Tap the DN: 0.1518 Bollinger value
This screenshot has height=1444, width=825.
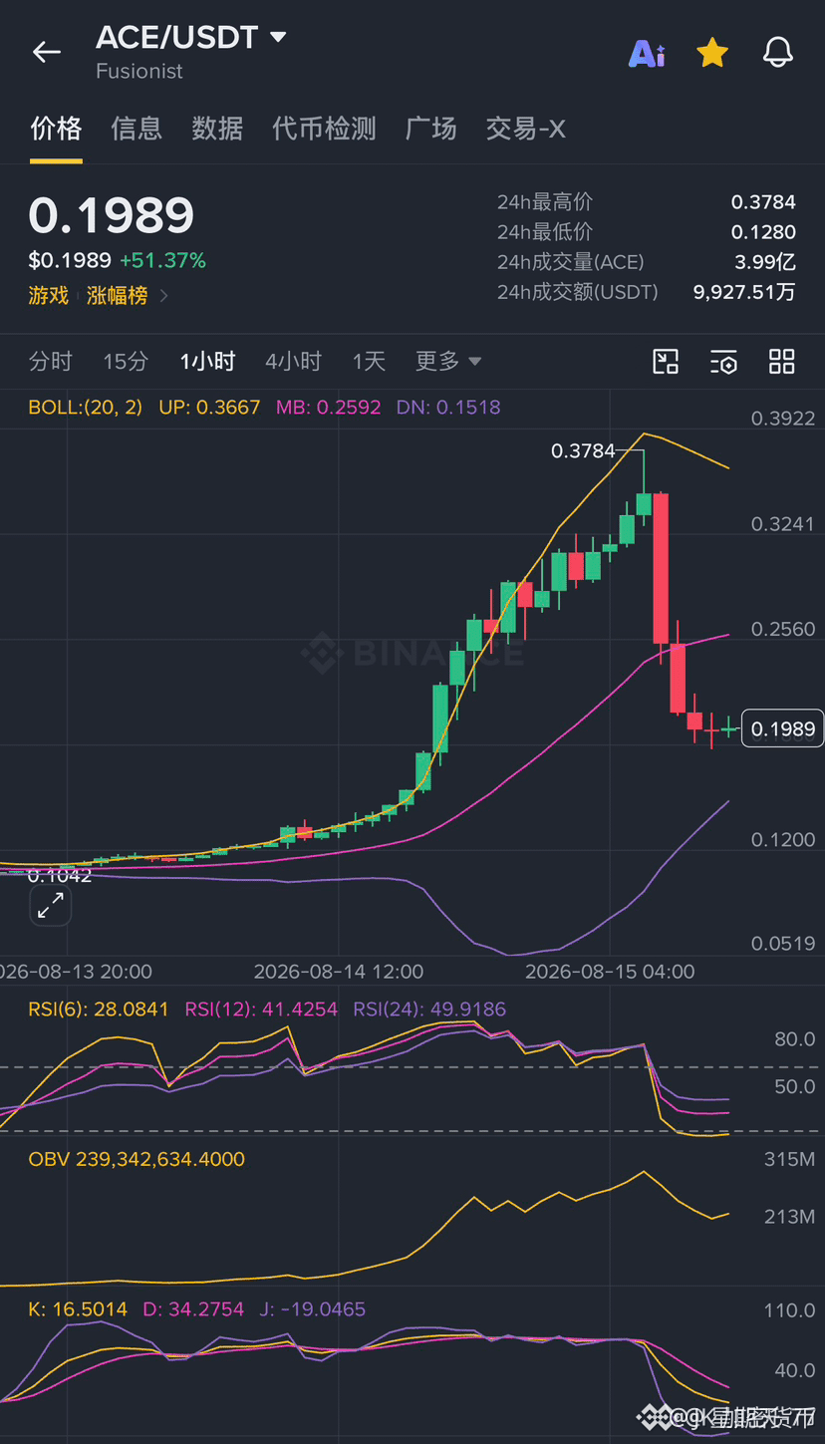[448, 408]
